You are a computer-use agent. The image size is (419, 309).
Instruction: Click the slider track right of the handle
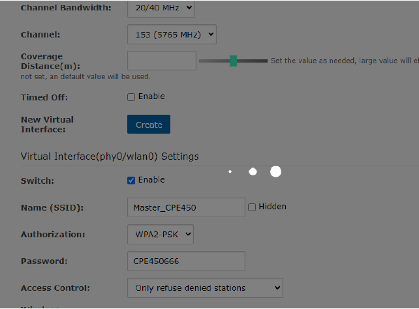pyautogui.click(x=252, y=61)
